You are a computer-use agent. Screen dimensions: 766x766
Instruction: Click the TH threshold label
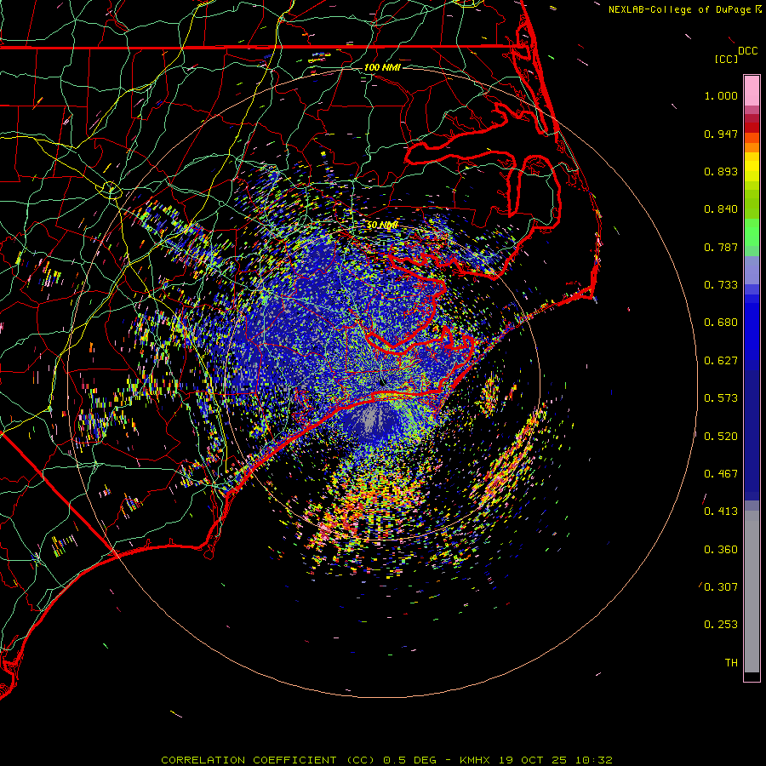coord(731,663)
